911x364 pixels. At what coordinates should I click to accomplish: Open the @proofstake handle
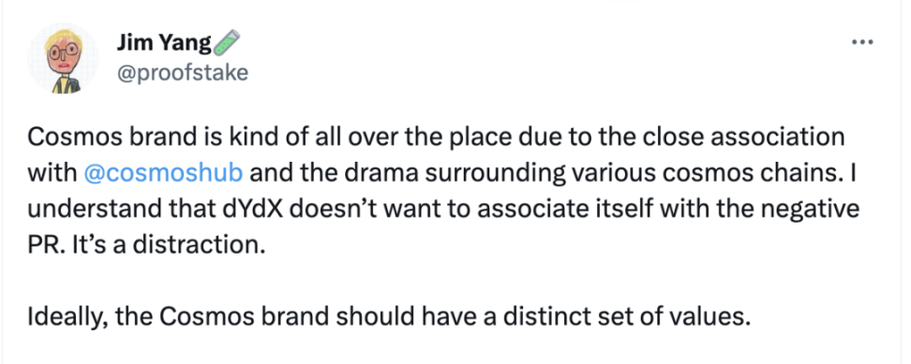pyautogui.click(x=183, y=73)
